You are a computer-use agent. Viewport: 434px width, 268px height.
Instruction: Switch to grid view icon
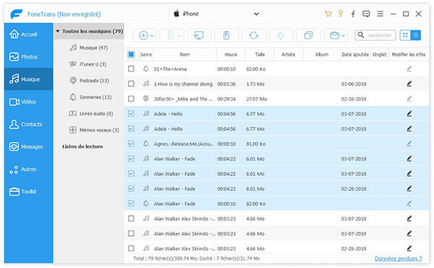coord(405,35)
